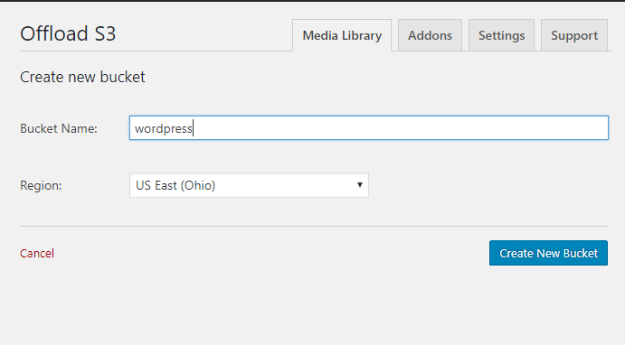Click the Bucket Name label

click(59, 128)
